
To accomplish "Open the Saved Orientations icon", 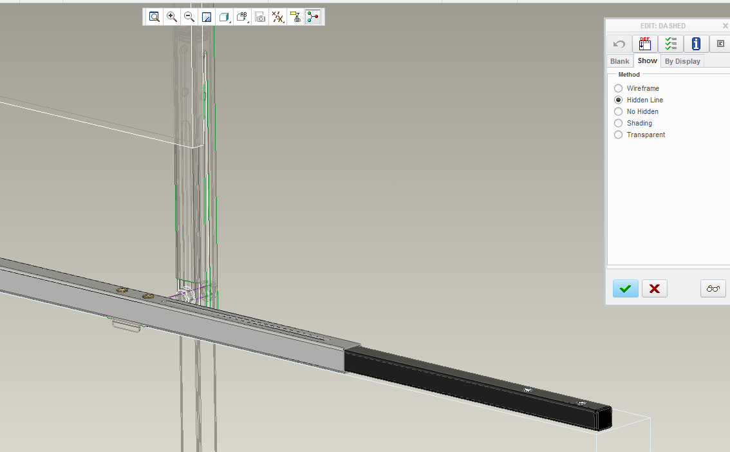I will click(242, 17).
